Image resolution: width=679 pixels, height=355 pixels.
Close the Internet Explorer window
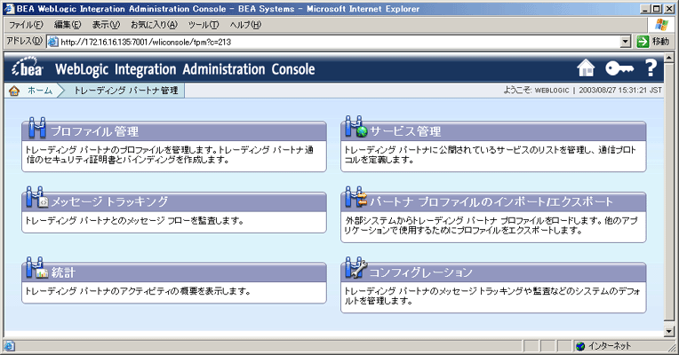(x=668, y=9)
